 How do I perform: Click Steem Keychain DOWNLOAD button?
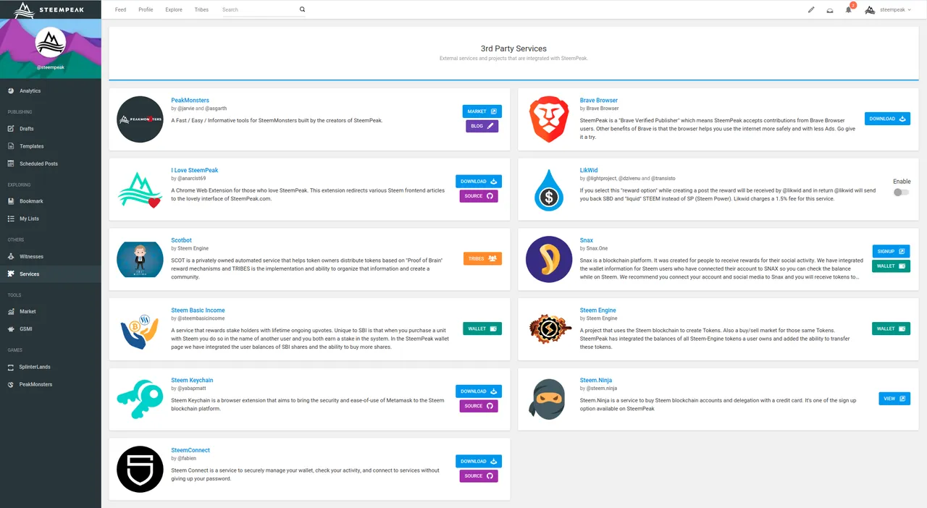click(479, 391)
